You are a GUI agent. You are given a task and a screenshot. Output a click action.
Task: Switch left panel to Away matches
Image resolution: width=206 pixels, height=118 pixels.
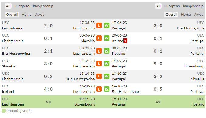click(40, 15)
